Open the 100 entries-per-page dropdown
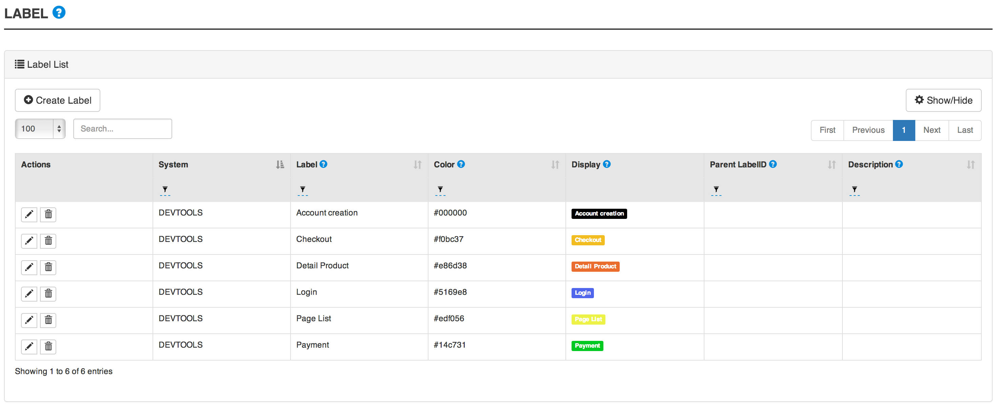This screenshot has width=998, height=410. coord(40,128)
